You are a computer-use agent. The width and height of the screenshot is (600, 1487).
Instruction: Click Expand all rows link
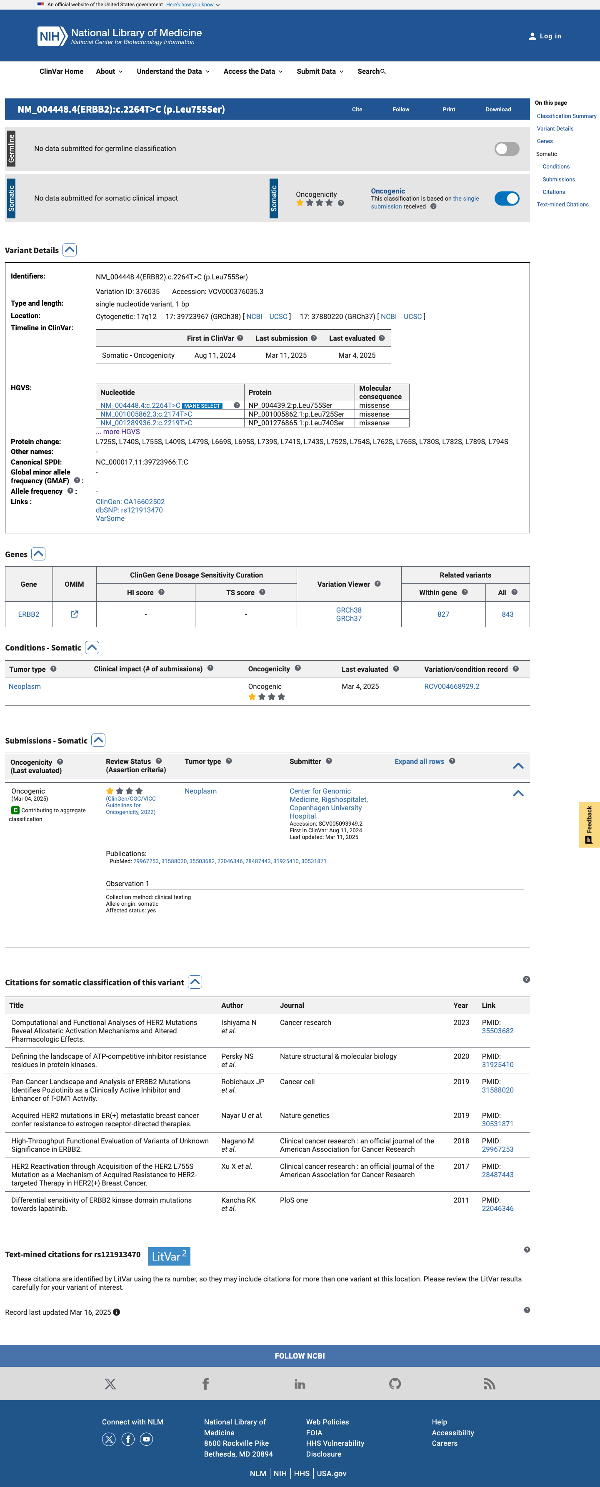click(x=420, y=761)
